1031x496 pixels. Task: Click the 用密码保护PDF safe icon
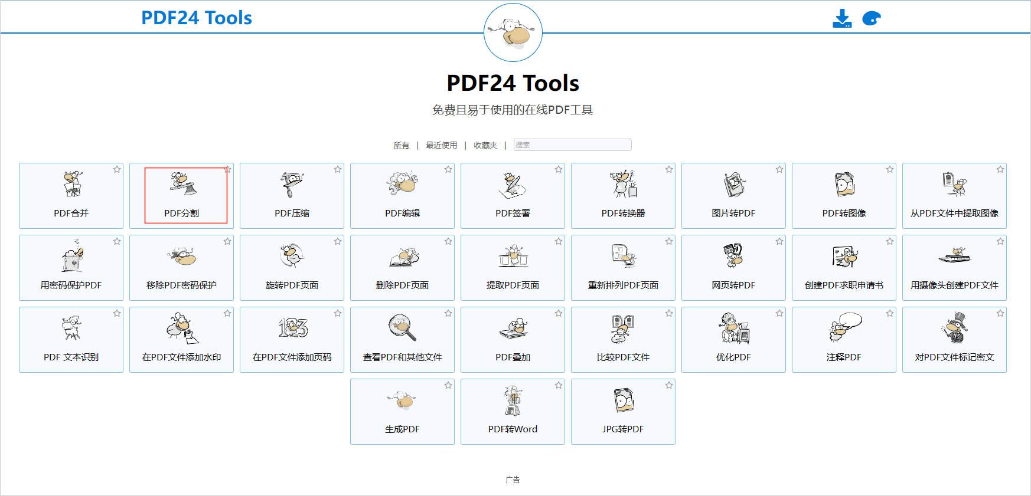(72, 256)
